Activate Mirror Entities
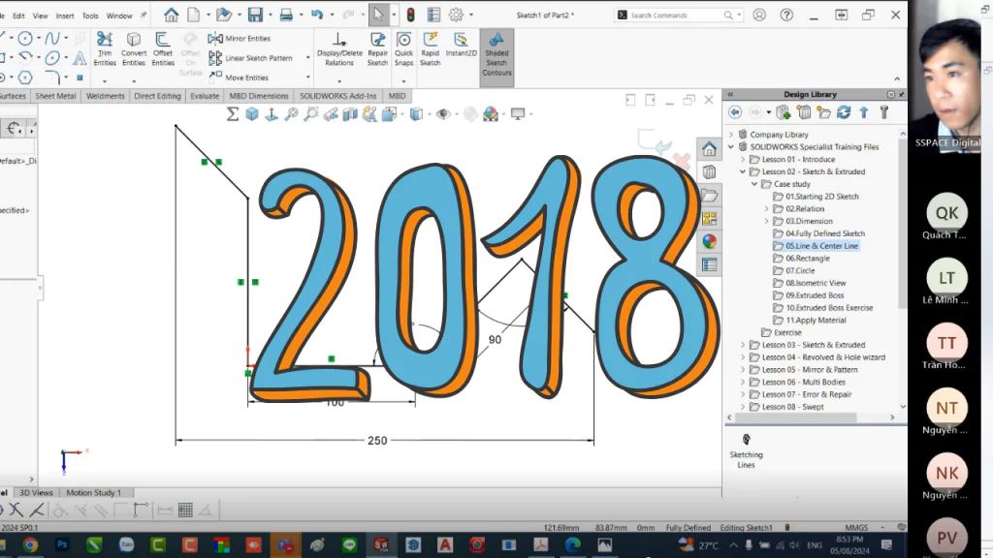 click(x=240, y=39)
